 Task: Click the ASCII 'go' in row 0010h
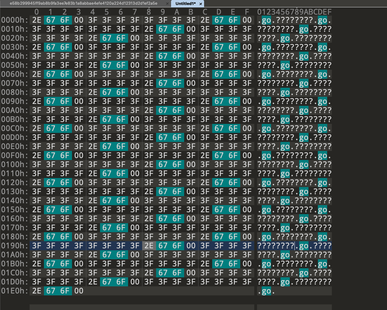[304, 30]
